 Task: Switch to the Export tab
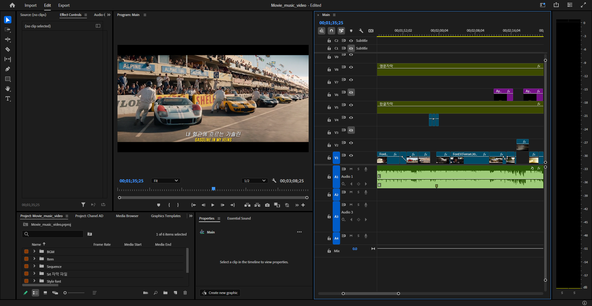(64, 5)
